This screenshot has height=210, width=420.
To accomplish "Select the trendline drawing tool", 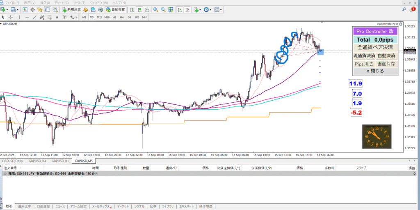I will tap(35, 17).
